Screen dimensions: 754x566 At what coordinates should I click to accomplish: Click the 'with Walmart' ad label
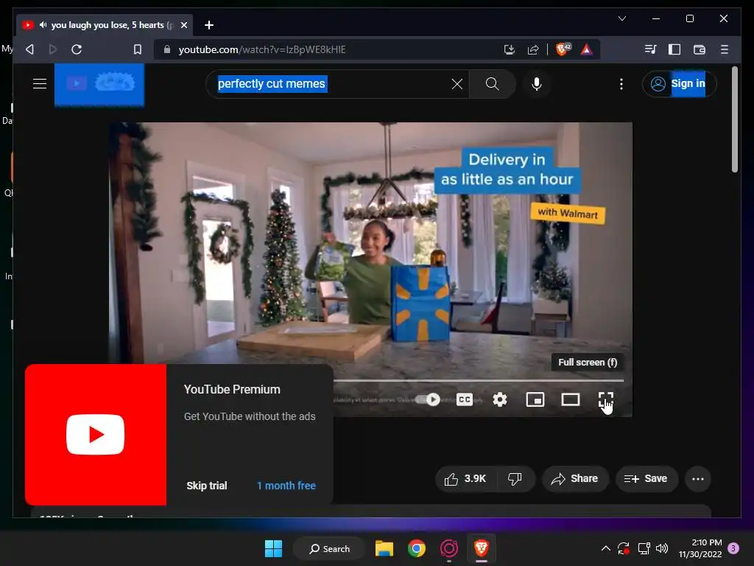(568, 213)
